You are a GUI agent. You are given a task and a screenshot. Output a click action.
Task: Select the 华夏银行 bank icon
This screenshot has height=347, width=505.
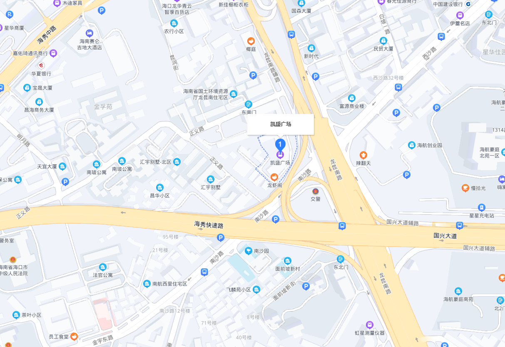[41, 66]
